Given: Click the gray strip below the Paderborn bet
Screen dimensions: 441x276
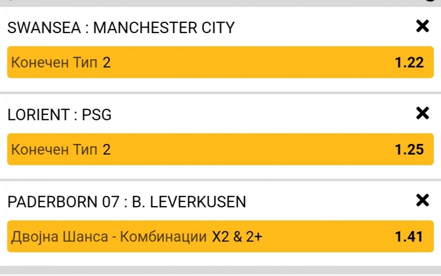Looking at the screenshot, I should 220,270.
